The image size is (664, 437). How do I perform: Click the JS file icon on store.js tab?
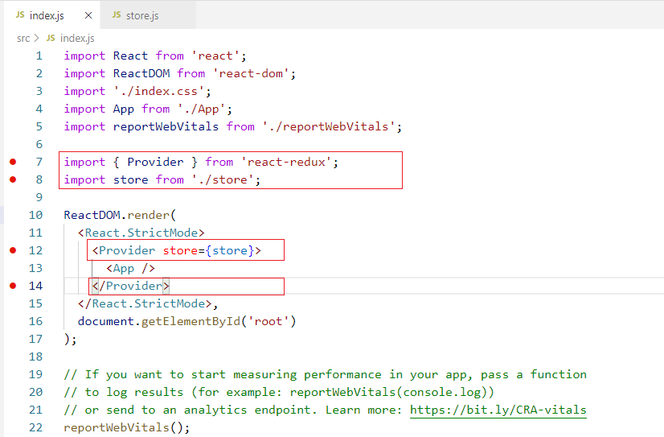(117, 15)
